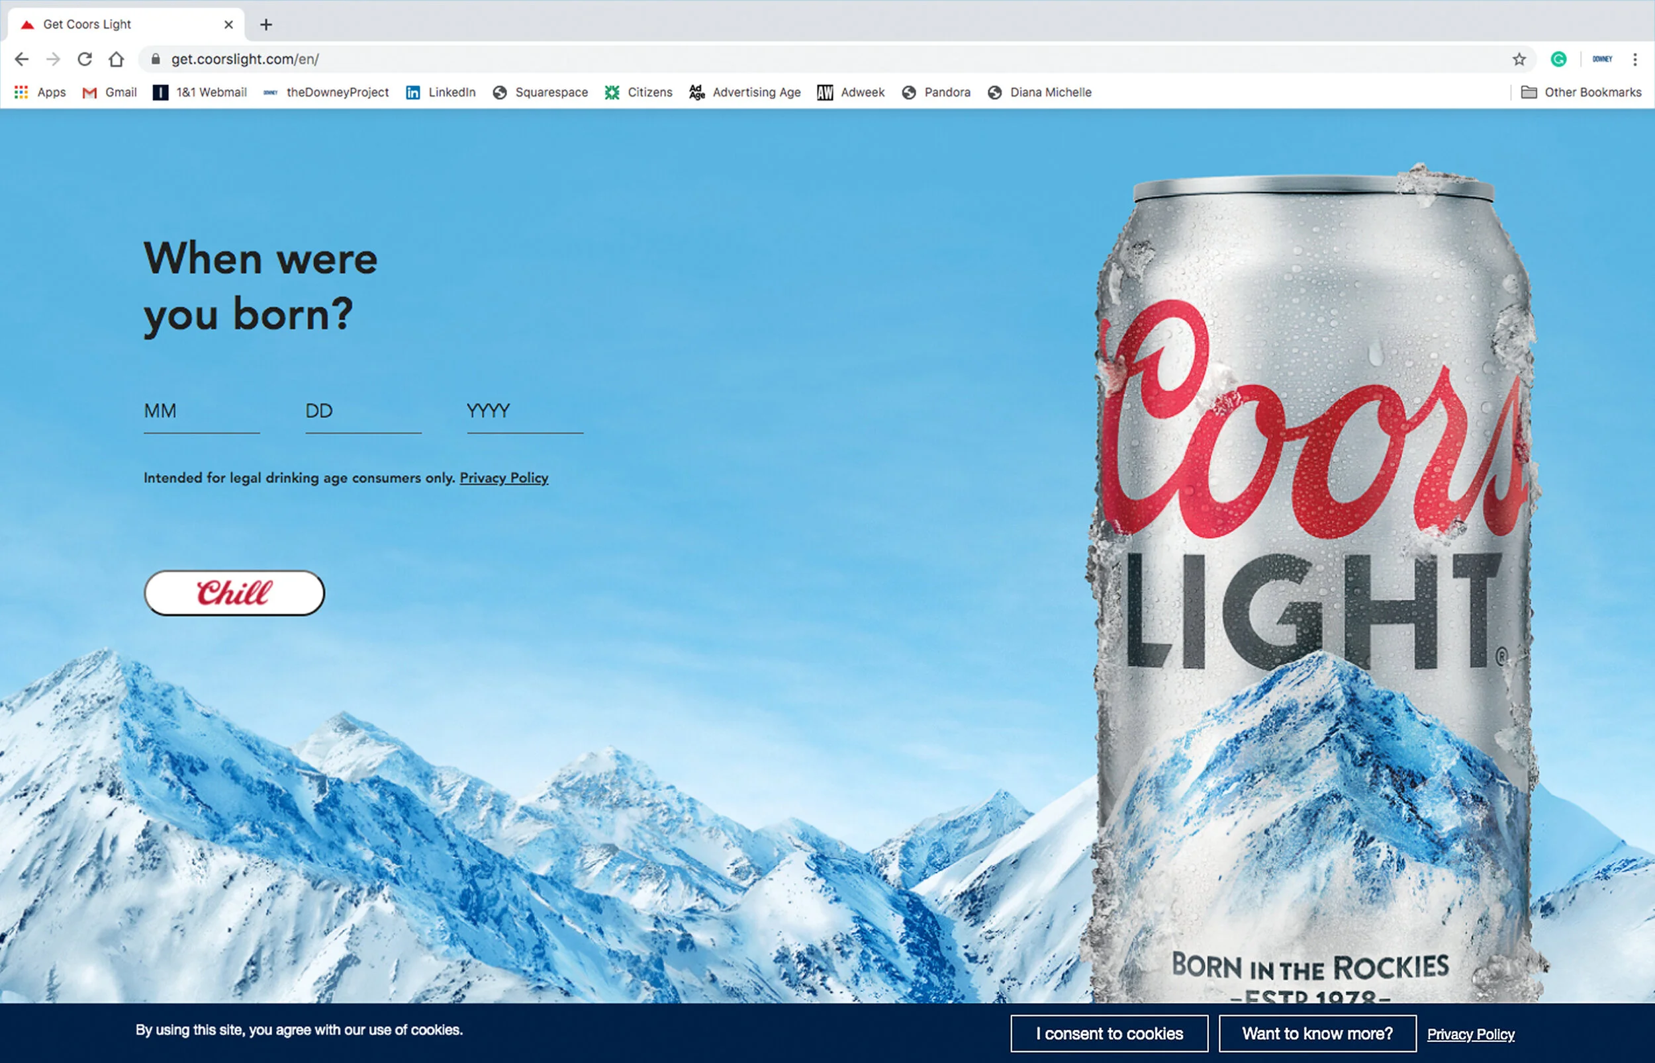Open the Grammarly extension icon
This screenshot has width=1655, height=1063.
(1558, 60)
